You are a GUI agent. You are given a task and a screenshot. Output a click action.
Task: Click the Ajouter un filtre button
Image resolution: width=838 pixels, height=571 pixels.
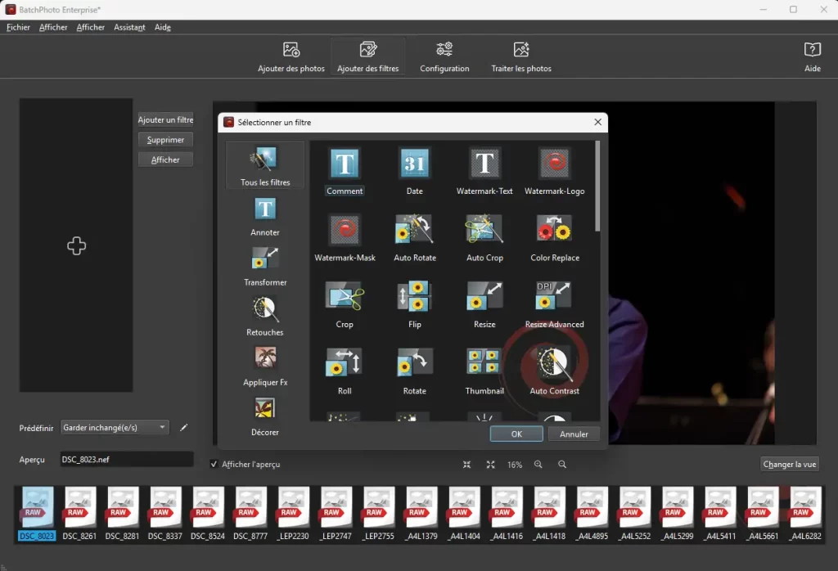click(165, 119)
